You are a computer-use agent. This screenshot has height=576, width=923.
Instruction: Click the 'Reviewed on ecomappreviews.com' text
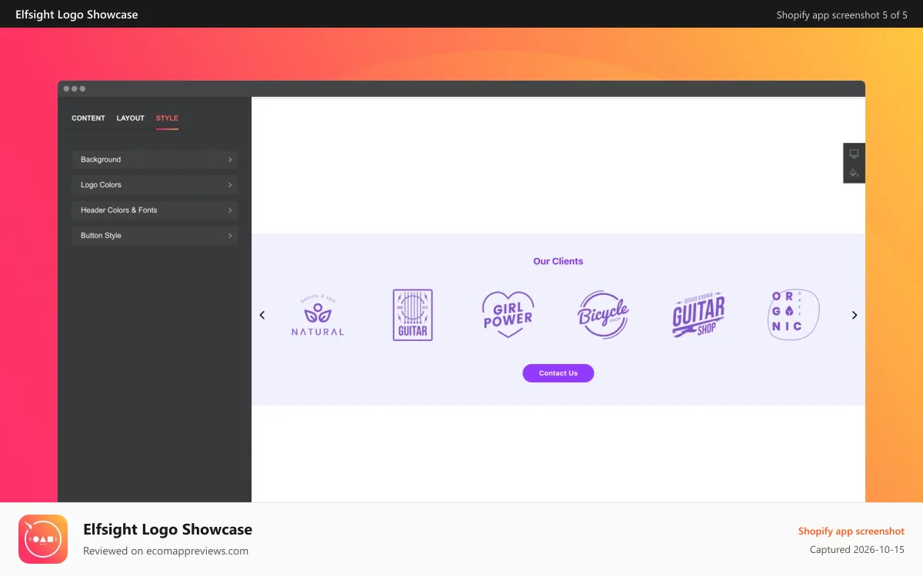(165, 551)
